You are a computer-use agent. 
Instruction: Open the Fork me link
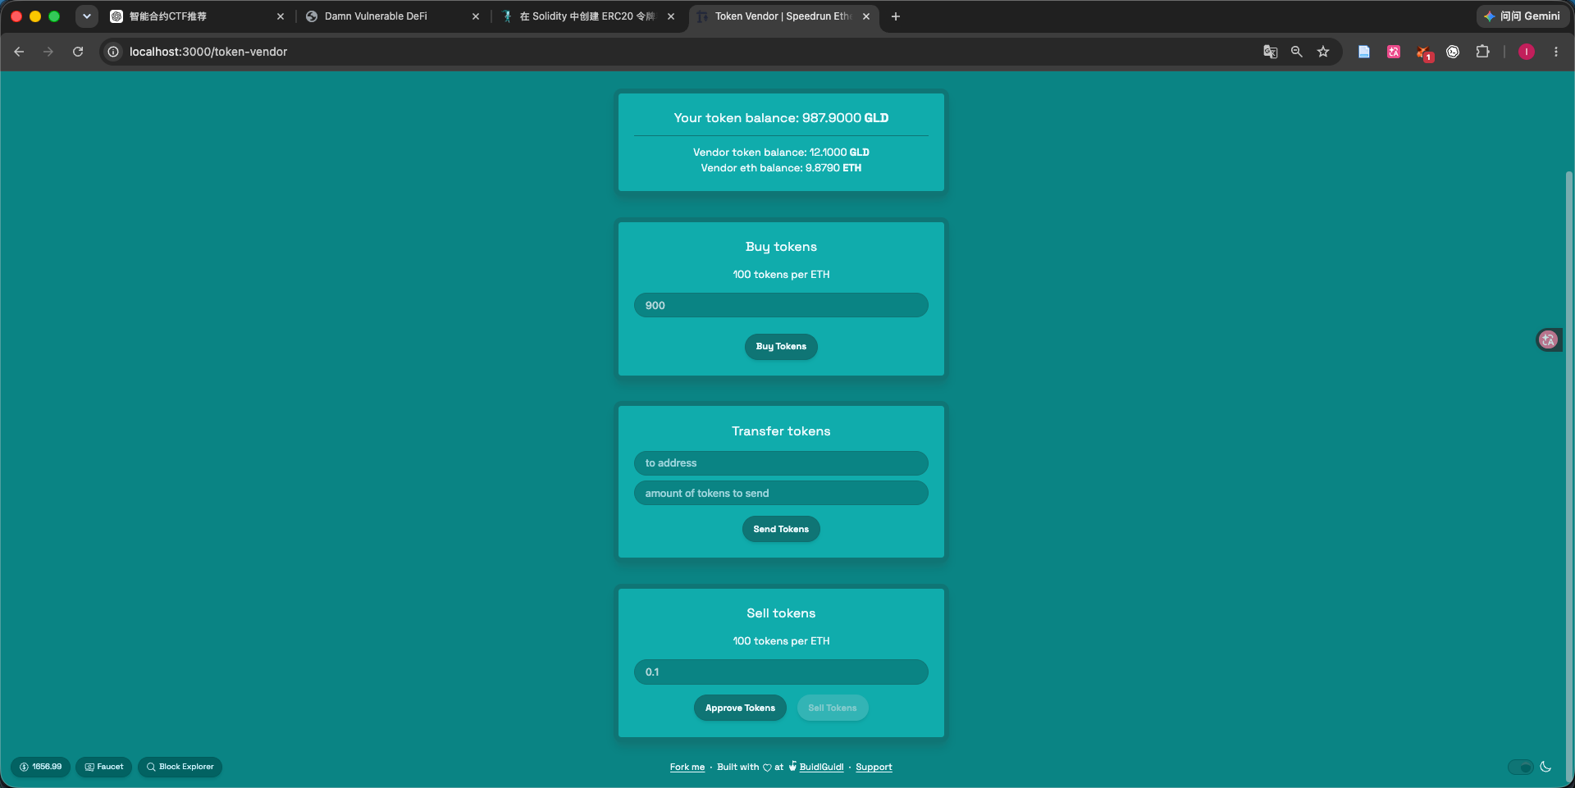click(x=687, y=768)
